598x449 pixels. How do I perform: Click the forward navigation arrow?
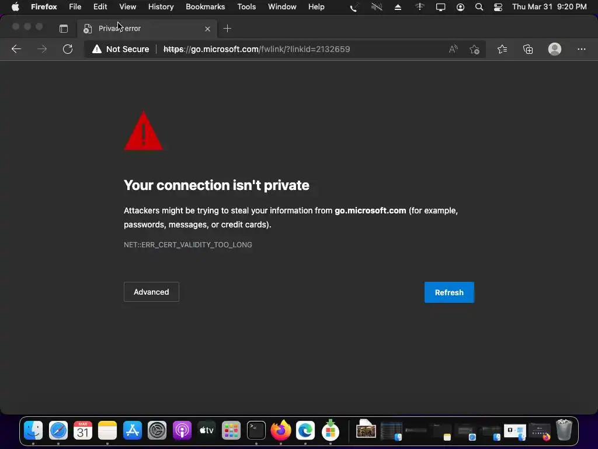click(x=42, y=49)
